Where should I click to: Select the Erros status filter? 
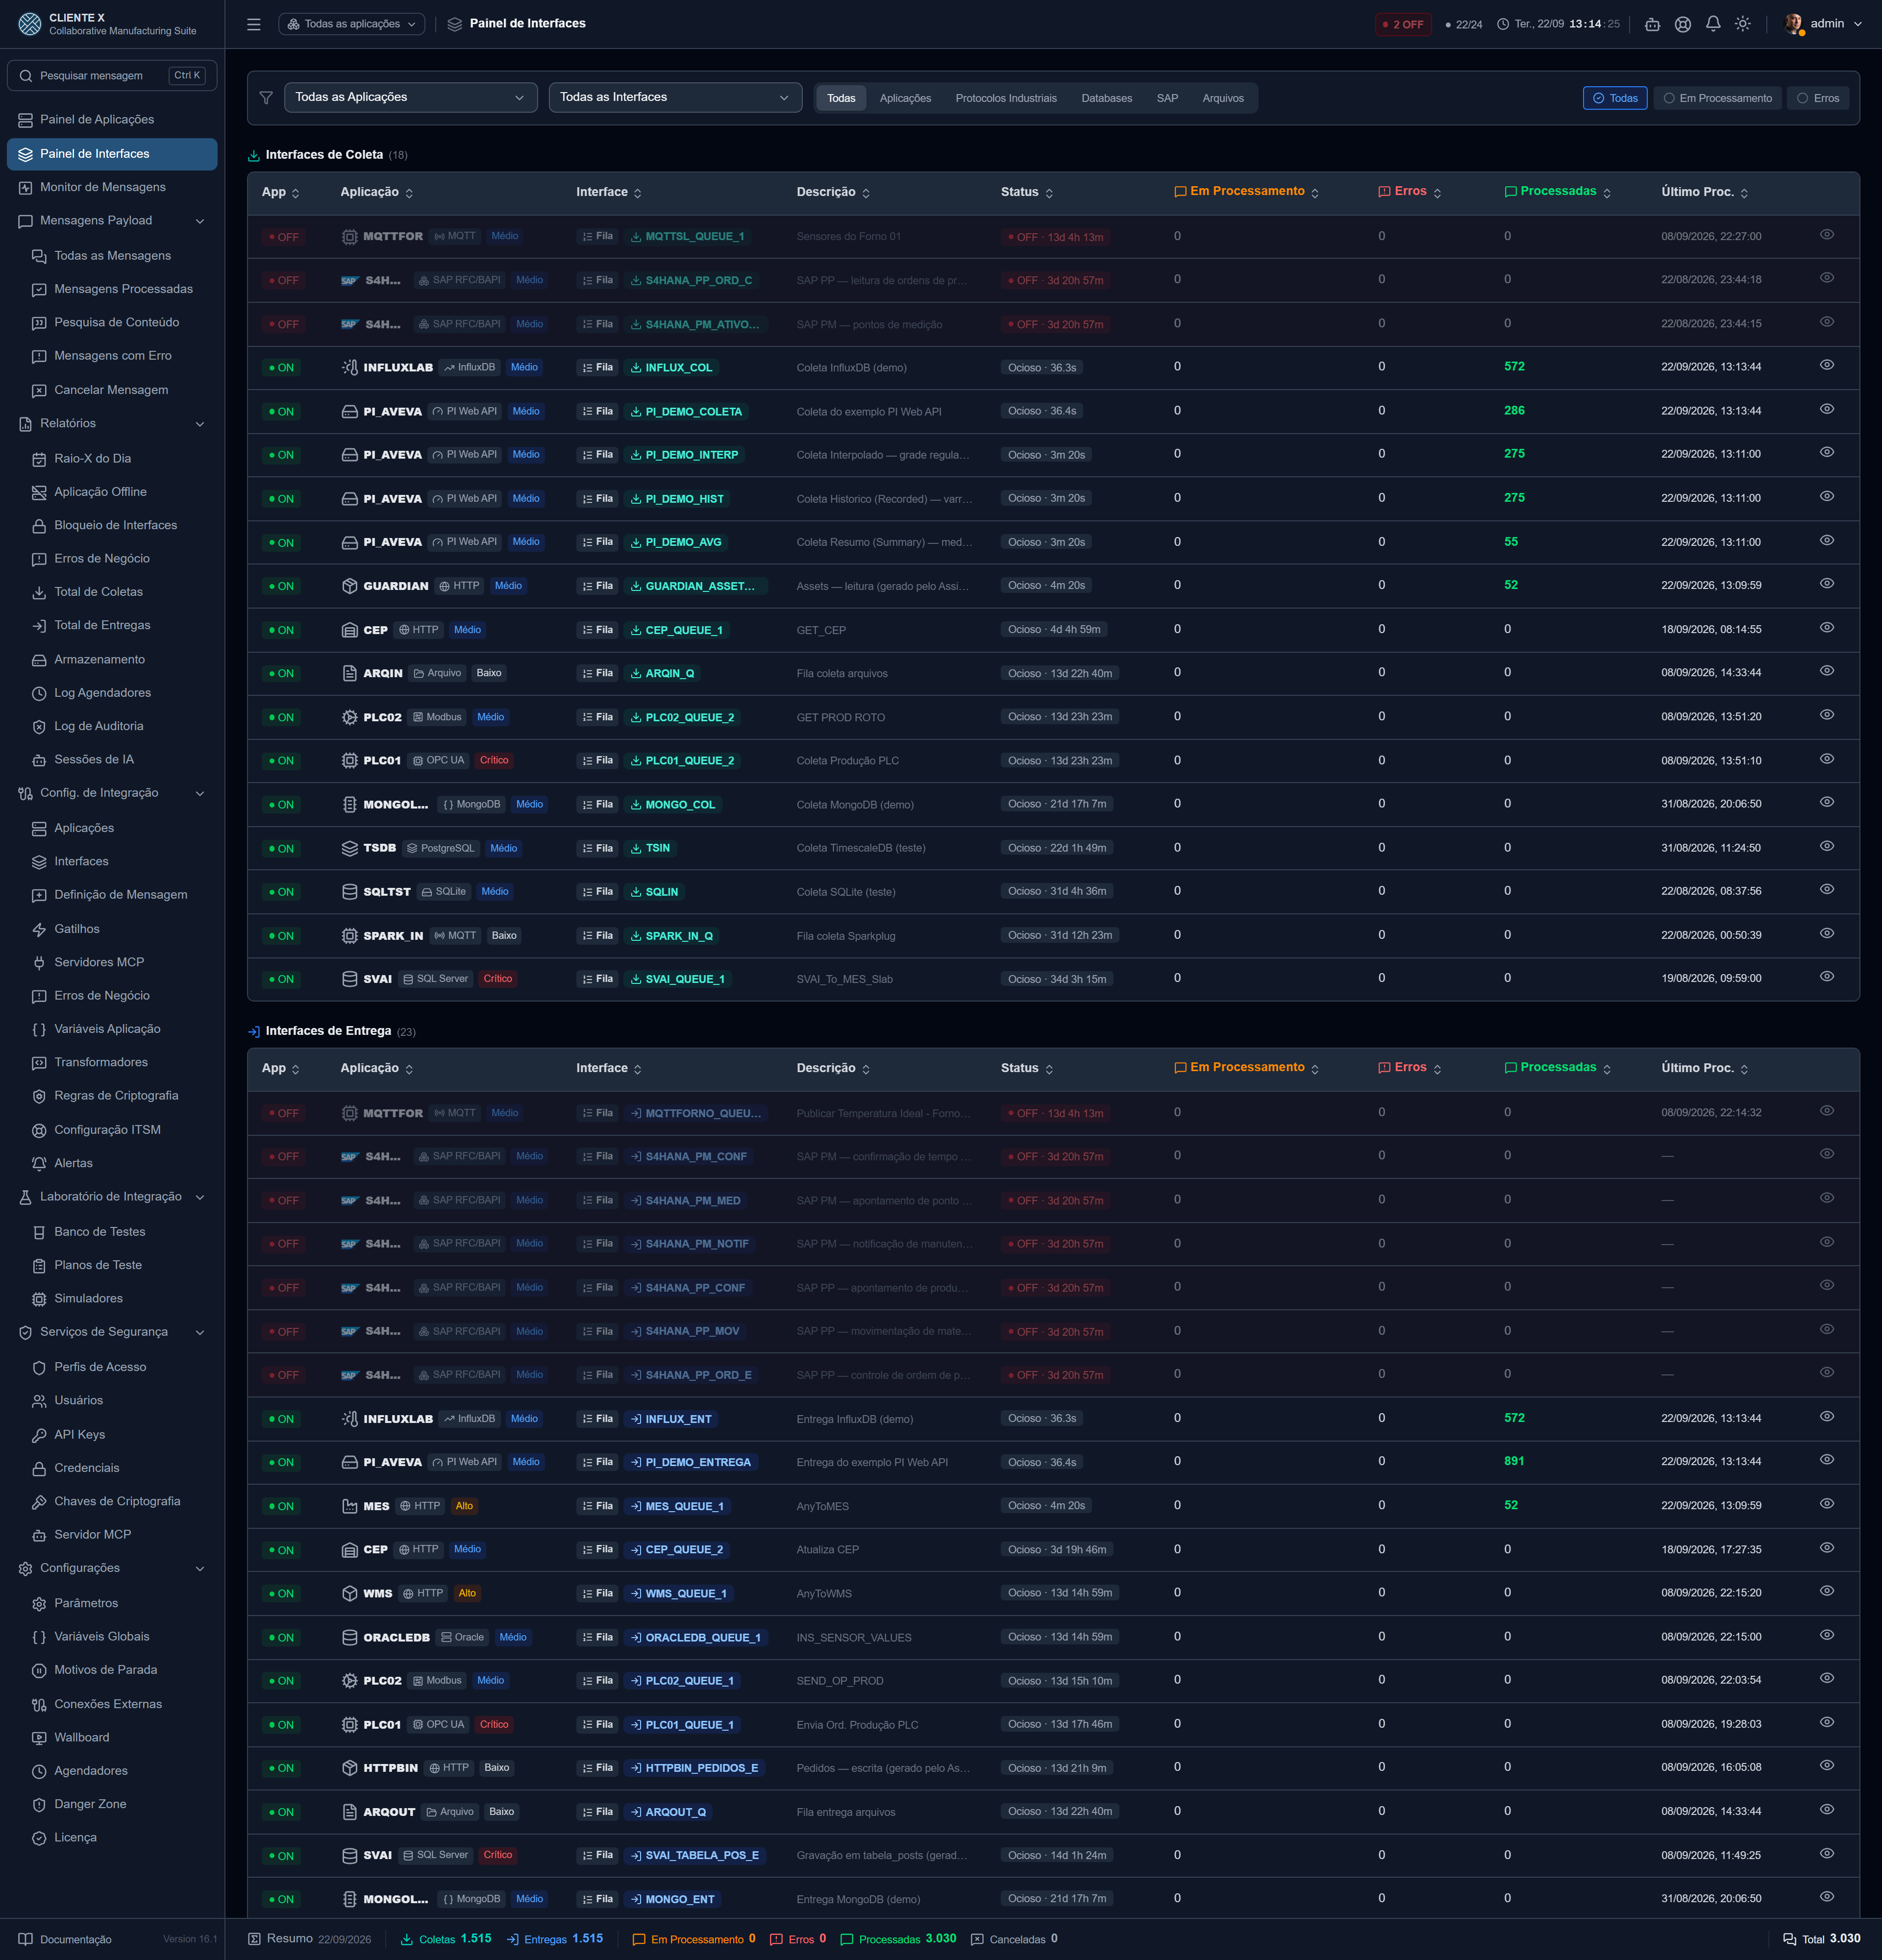point(1817,98)
